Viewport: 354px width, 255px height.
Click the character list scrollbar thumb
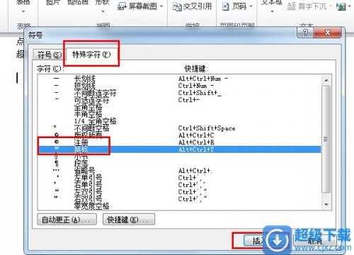pyautogui.click(x=326, y=140)
